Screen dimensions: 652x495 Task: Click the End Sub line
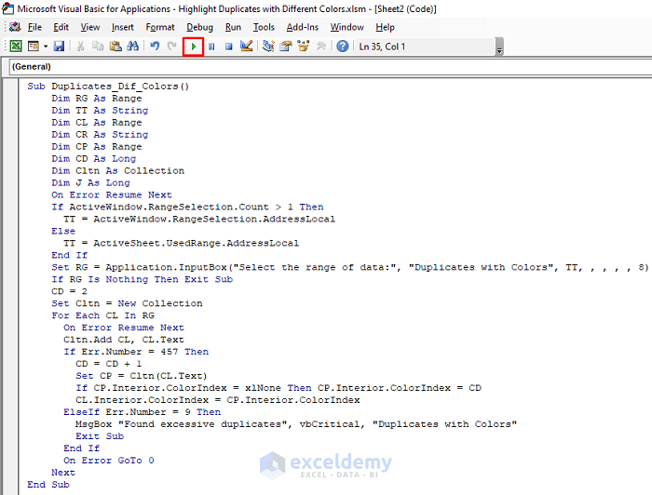click(48, 484)
